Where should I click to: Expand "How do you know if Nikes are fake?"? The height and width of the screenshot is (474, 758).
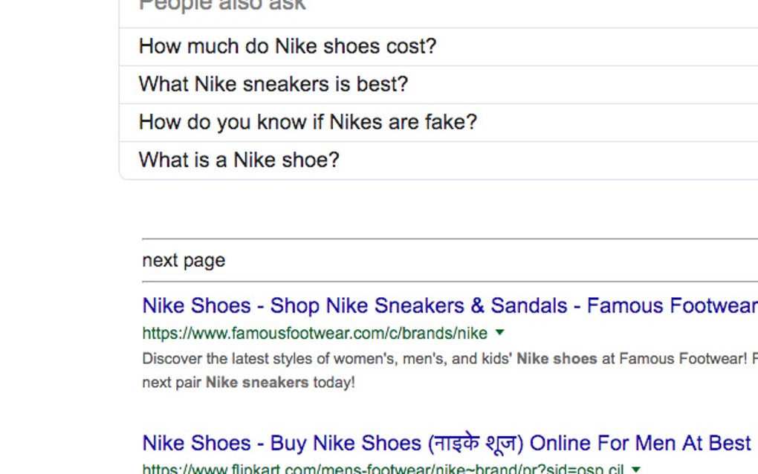pos(308,123)
